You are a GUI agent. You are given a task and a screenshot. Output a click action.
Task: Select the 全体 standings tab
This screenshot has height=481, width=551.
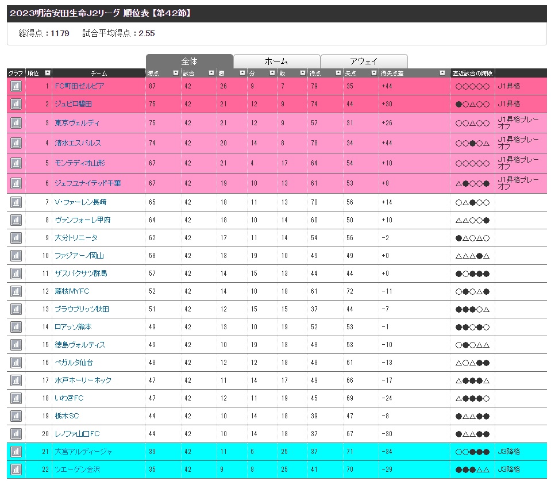(189, 61)
